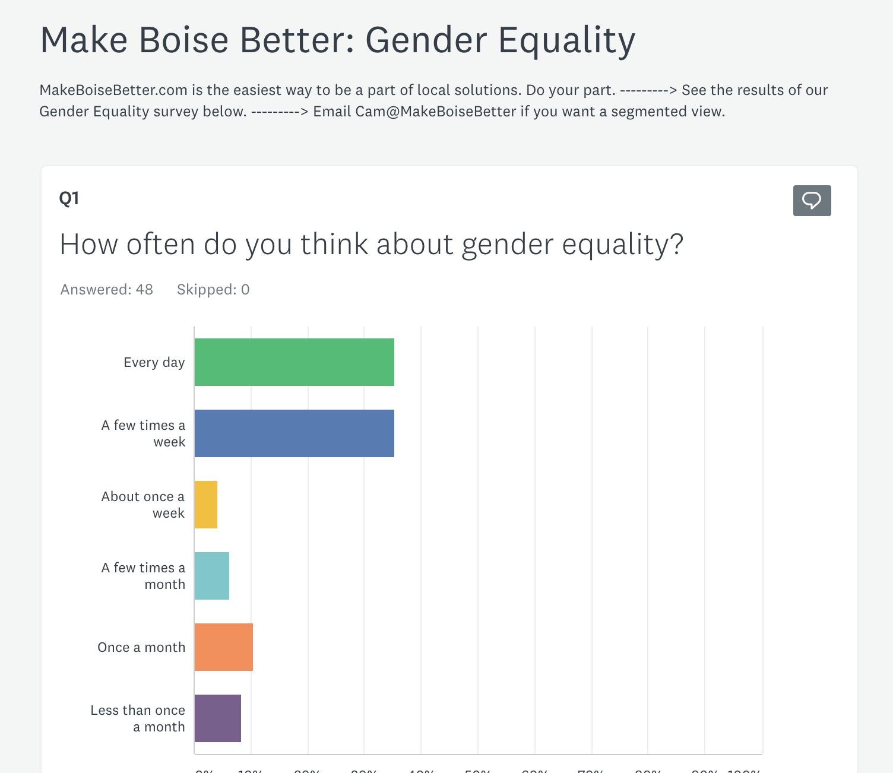
Task: Click the Skipped: 0 counter
Action: click(x=213, y=289)
